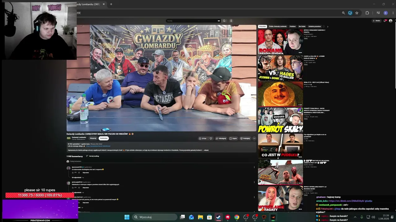Bookmark this page with the star icon
The height and width of the screenshot is (222, 396).
point(357,13)
